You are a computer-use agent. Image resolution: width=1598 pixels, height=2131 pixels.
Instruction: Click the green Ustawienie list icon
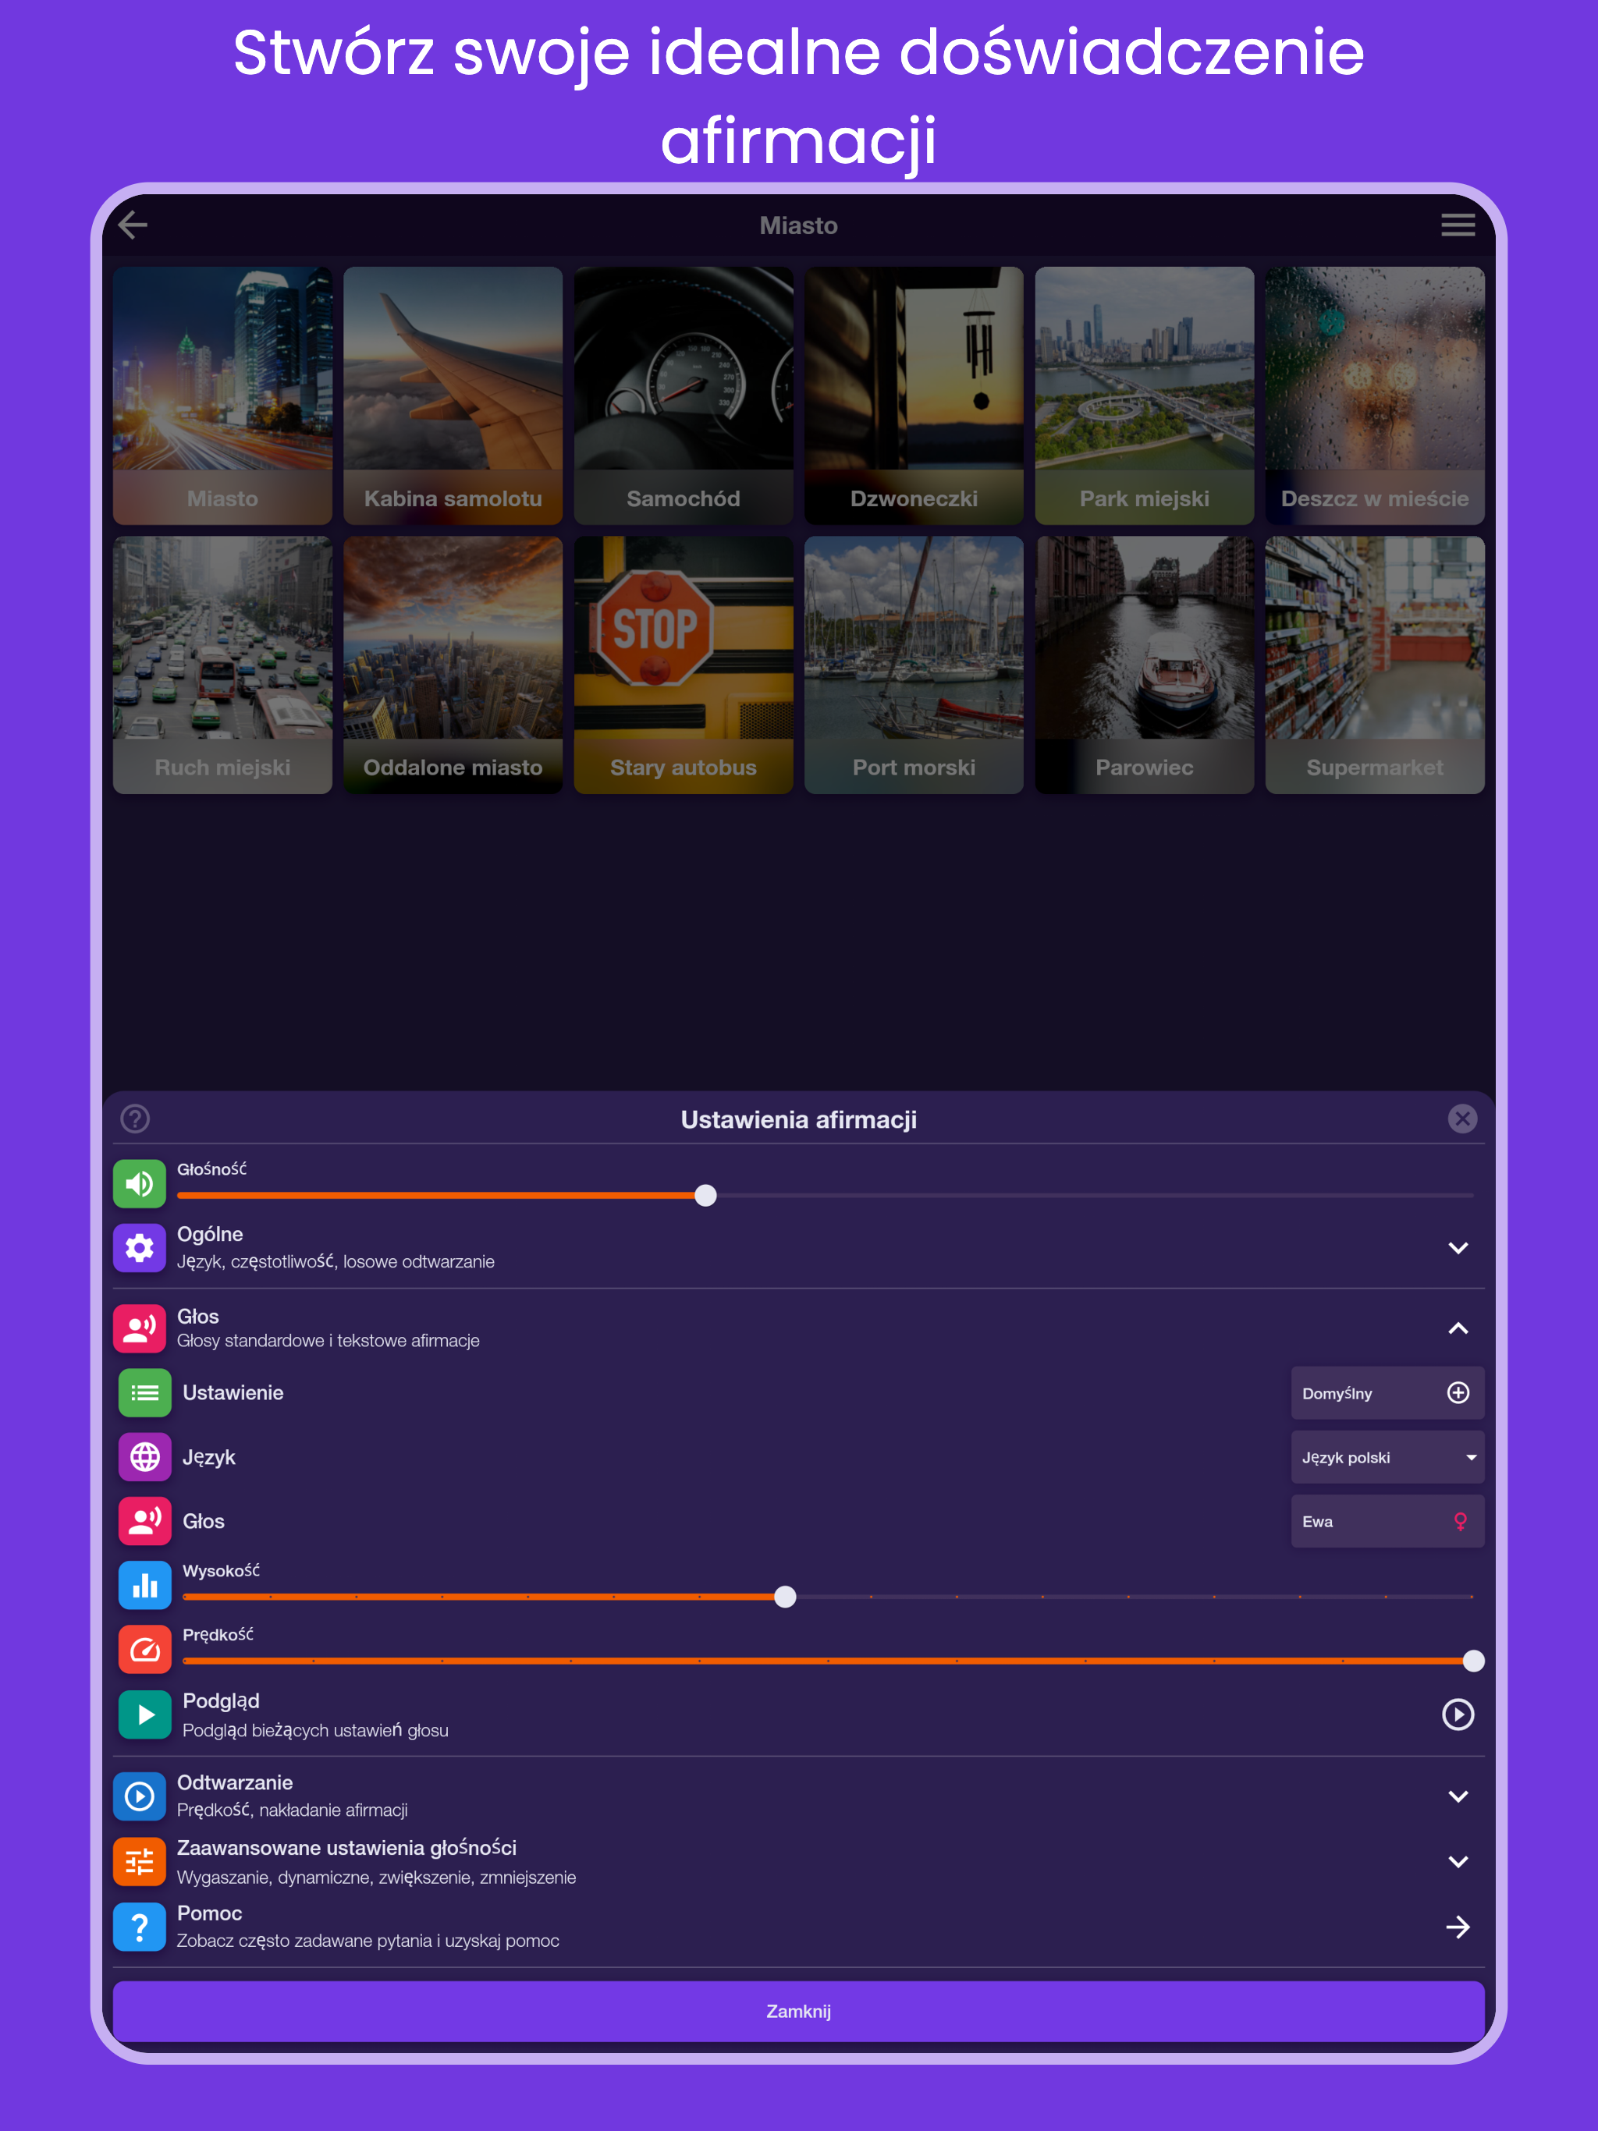[144, 1393]
